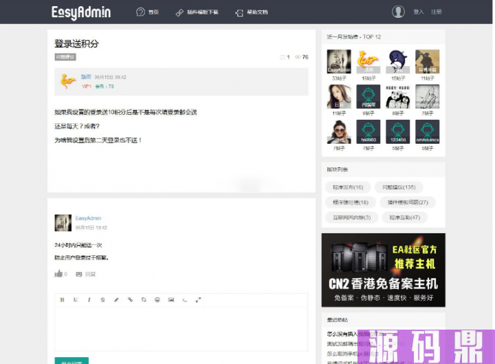The width and height of the screenshot is (495, 364).
Task: Open the long-haired woman avatar with 11帖子
Action: pyautogui.click(x=339, y=96)
